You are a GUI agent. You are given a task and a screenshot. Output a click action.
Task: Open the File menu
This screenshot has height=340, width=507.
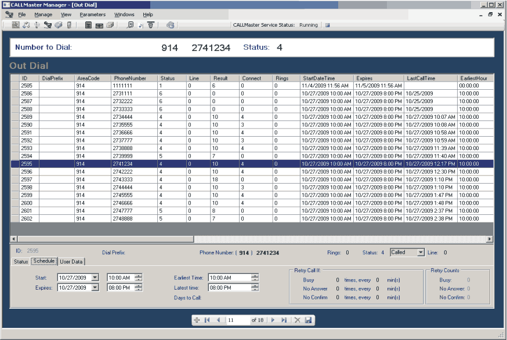[x=21, y=14]
